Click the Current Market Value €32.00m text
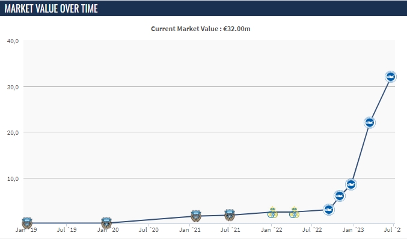This screenshot has width=407, height=239. [201, 29]
